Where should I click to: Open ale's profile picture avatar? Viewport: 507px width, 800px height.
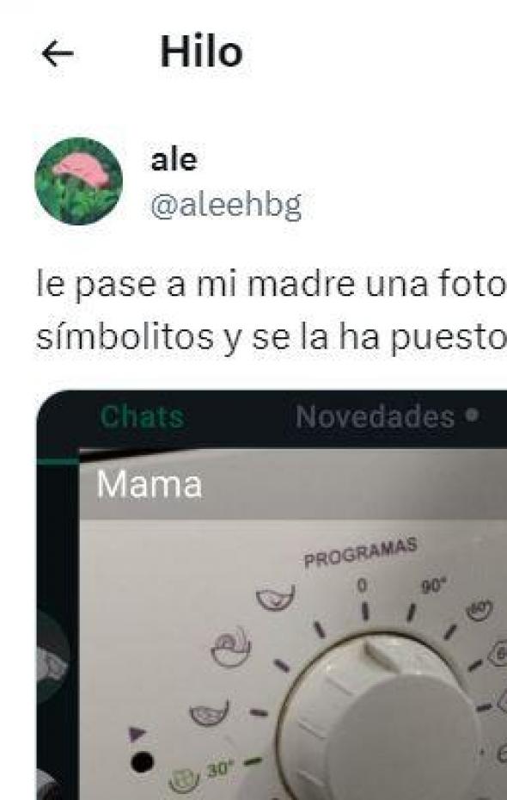[78, 182]
